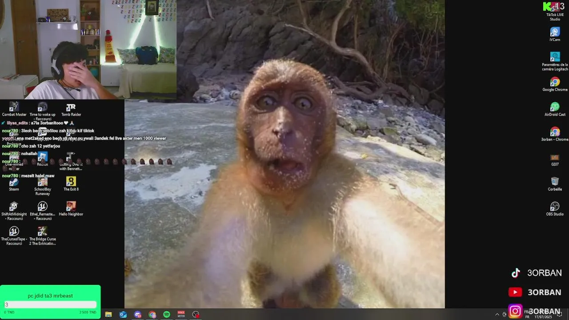Open the Steam desktop shortcut

pyautogui.click(x=14, y=184)
